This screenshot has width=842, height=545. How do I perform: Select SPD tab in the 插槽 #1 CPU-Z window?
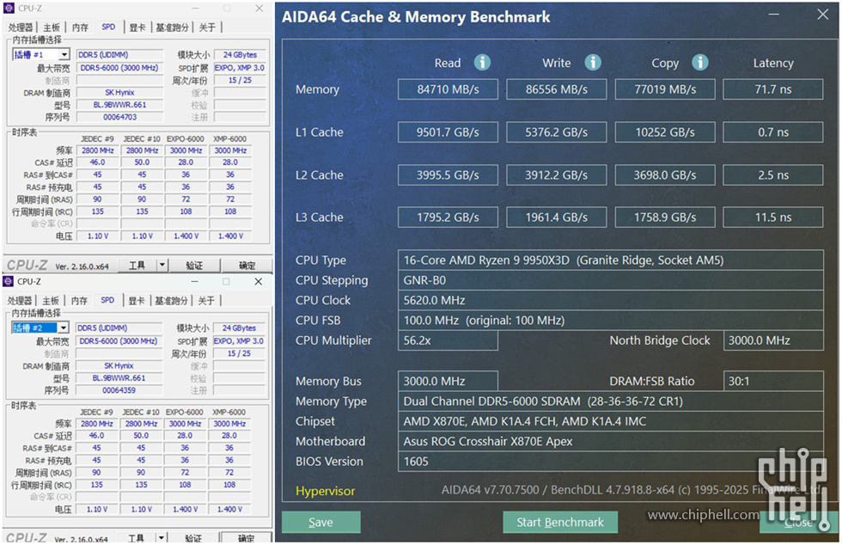[x=108, y=27]
